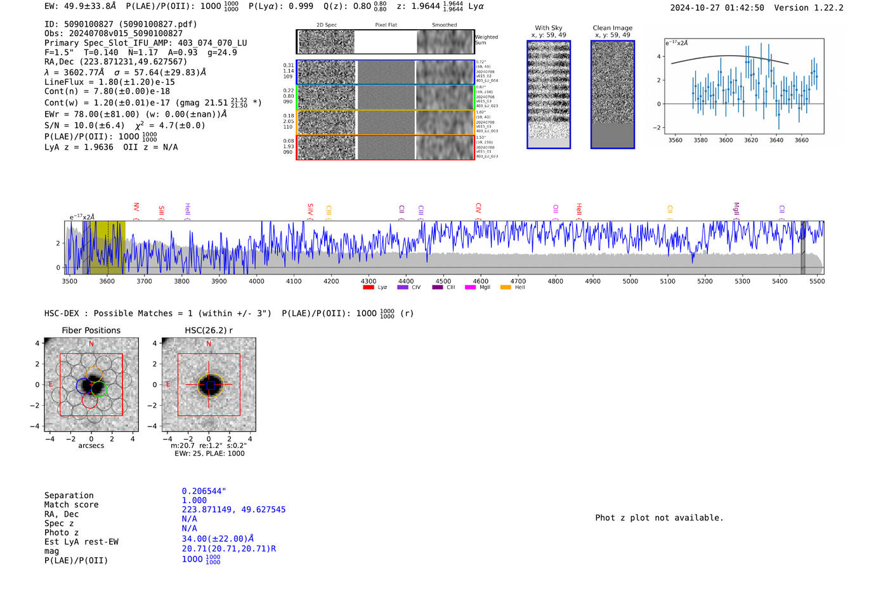
Task: Click the arcsecs axis label
Action: 91,446
